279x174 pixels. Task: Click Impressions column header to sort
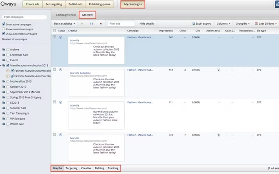tap(166, 31)
